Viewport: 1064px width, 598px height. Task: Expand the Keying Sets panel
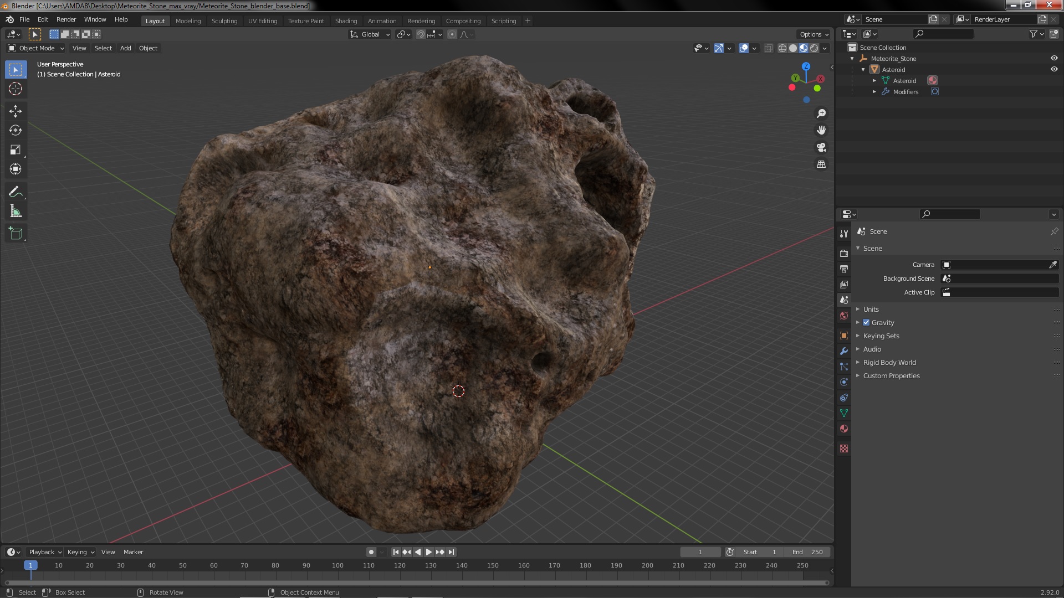(x=881, y=336)
